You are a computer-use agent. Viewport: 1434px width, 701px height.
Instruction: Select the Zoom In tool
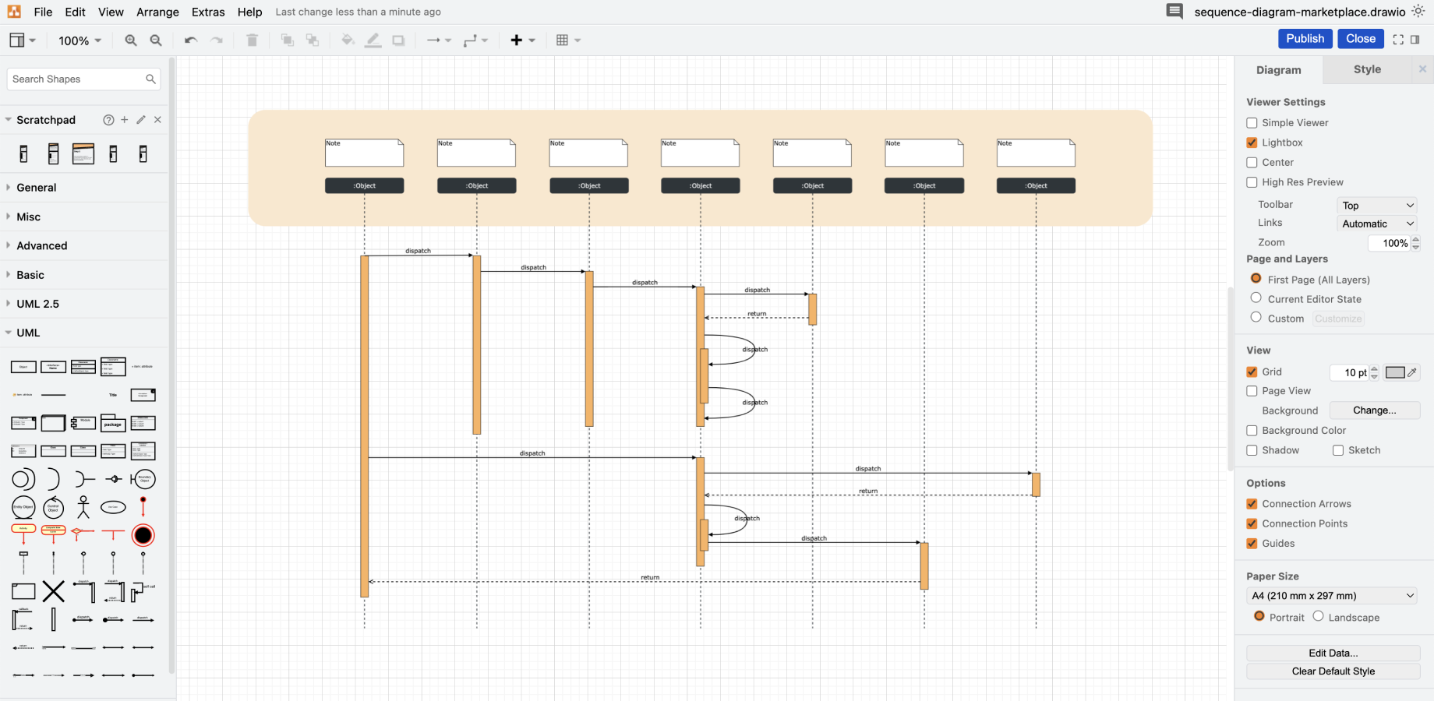(x=131, y=40)
